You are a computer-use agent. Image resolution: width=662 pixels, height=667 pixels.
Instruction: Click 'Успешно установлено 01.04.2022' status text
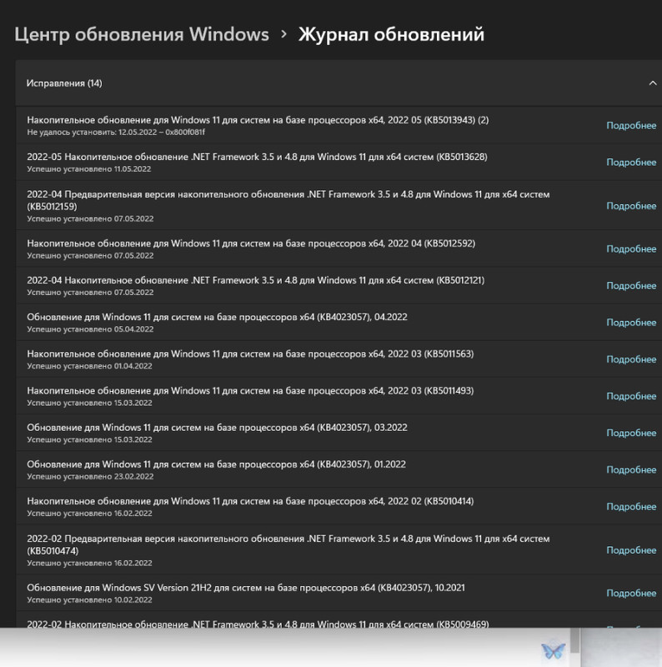click(x=89, y=366)
